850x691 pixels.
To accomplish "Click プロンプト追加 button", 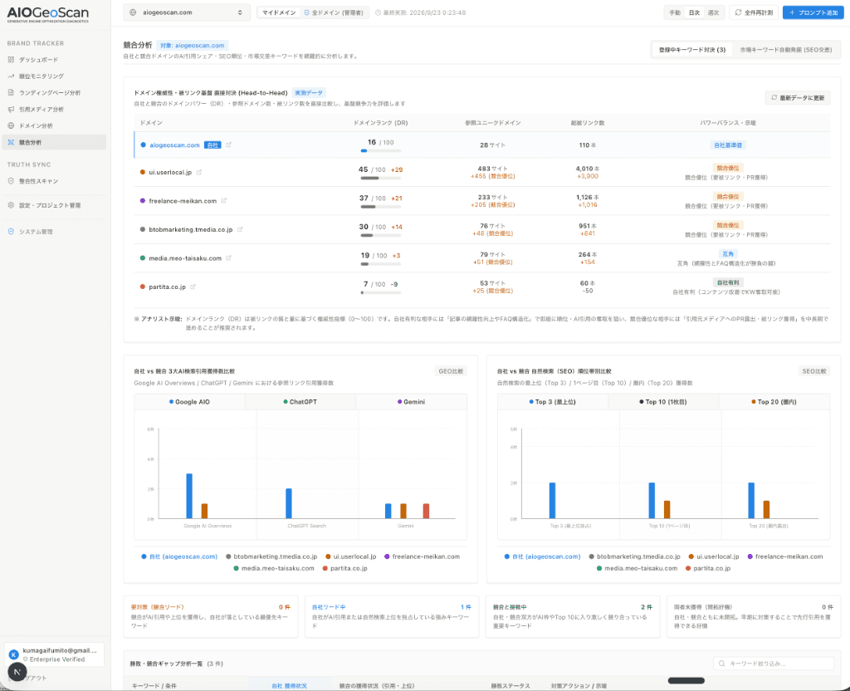I will click(x=813, y=12).
